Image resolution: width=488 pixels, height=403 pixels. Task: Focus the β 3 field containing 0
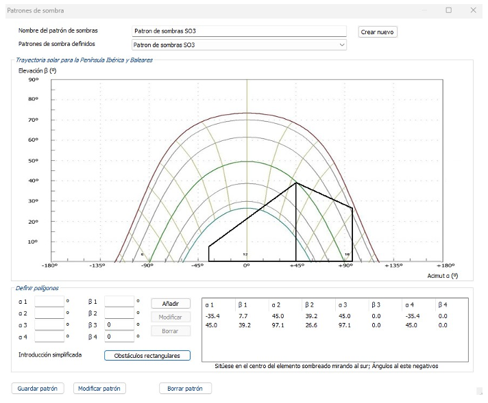[119, 325]
